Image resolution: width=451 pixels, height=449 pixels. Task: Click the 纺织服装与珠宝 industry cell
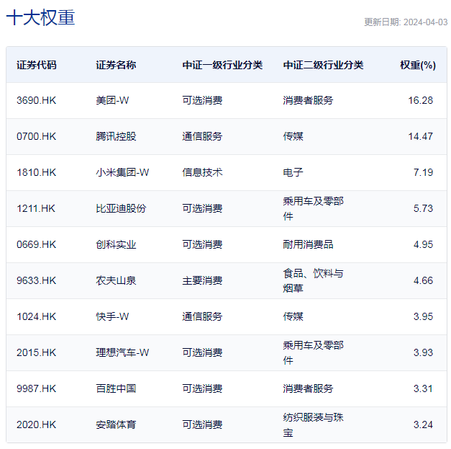click(x=313, y=424)
